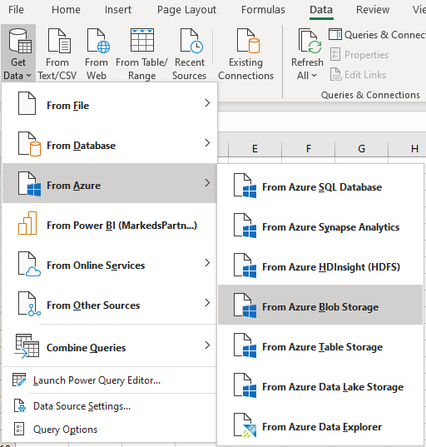The width and height of the screenshot is (426, 447).
Task: Click the Query Options icon
Action: [19, 429]
